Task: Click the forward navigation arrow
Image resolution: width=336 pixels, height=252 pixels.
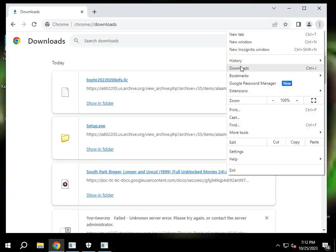Action: coord(24,24)
